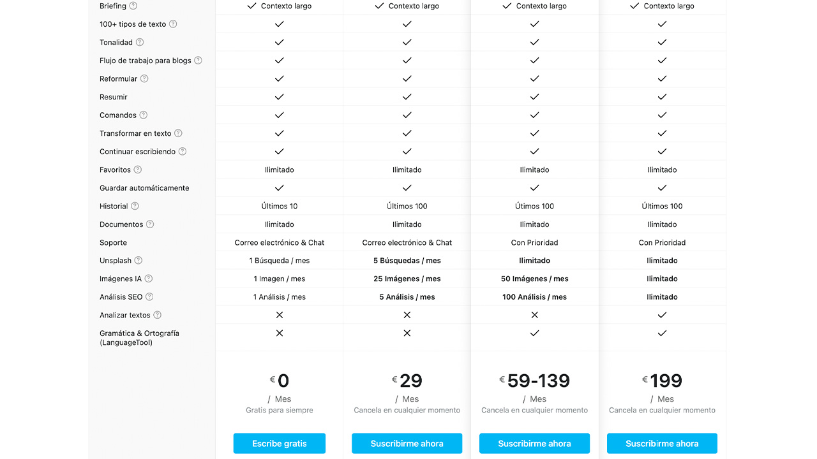
Task: Click the Reformular info icon
Action: tap(144, 78)
